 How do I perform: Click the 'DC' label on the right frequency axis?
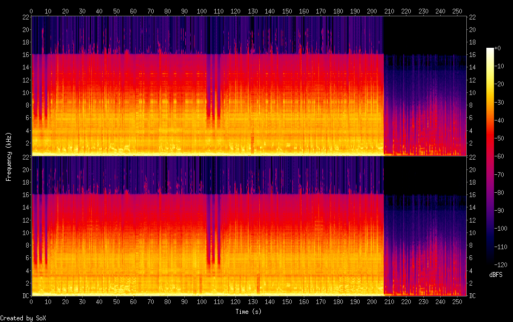coord(472,296)
